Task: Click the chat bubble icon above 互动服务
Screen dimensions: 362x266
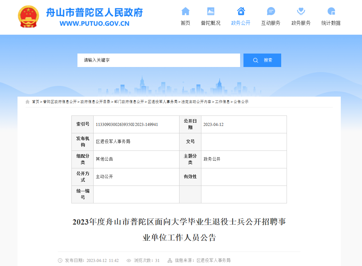Action: click(x=271, y=11)
